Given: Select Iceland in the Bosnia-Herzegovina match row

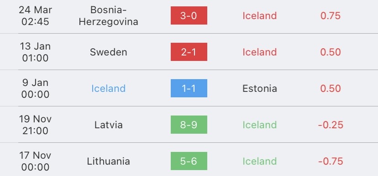Looking at the screenshot, I should click(x=259, y=15).
